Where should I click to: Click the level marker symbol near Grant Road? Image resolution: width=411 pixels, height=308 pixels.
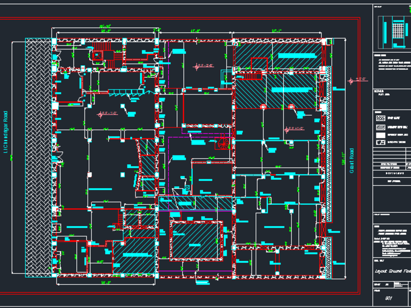pos(351,81)
